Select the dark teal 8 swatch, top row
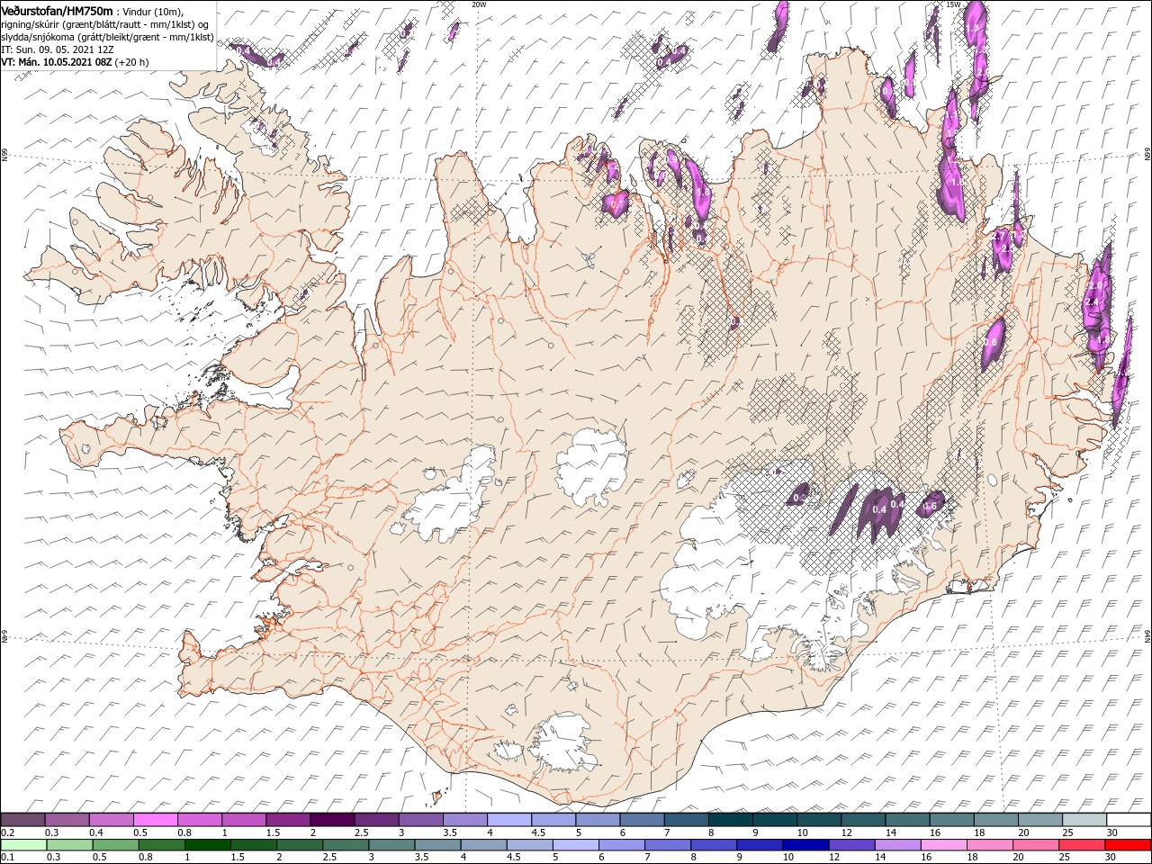1152x864 pixels. [730, 820]
